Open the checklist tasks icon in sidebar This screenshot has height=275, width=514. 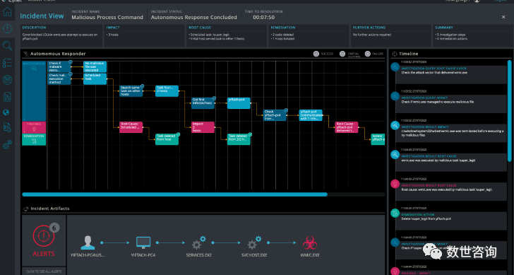coord(7,63)
